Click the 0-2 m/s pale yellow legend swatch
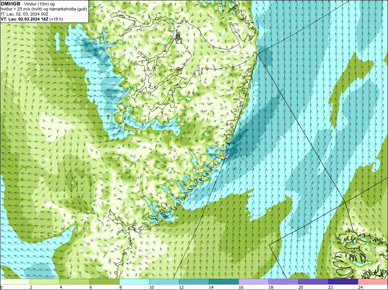This screenshot has height=290, width=388. coord(15,282)
